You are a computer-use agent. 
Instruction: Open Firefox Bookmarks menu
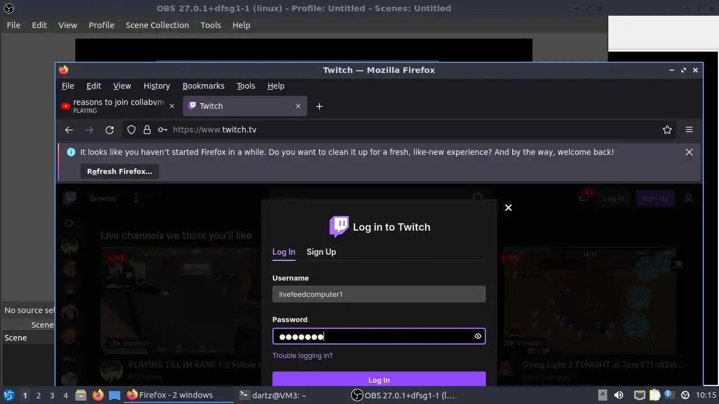pos(203,86)
